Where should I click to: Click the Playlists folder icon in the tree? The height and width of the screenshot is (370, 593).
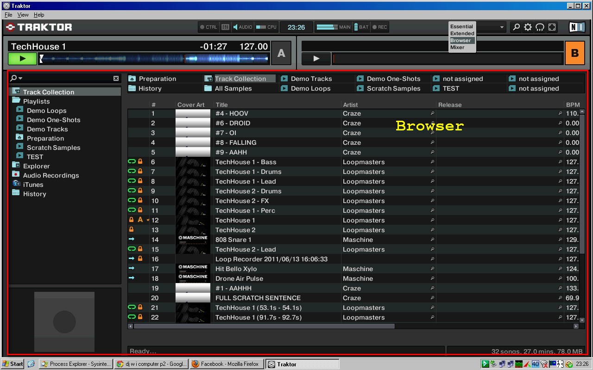click(x=16, y=101)
